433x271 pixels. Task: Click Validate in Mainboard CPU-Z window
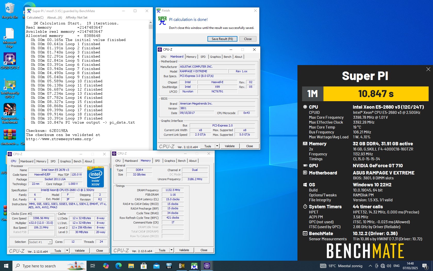coord(230,146)
